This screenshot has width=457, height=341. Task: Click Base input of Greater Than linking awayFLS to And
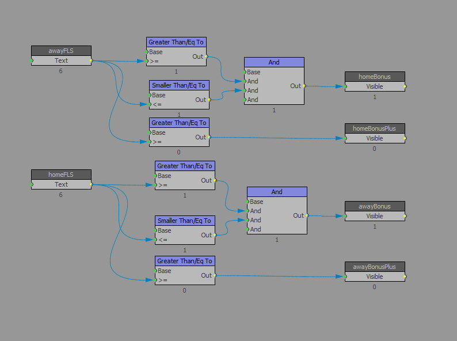point(147,52)
